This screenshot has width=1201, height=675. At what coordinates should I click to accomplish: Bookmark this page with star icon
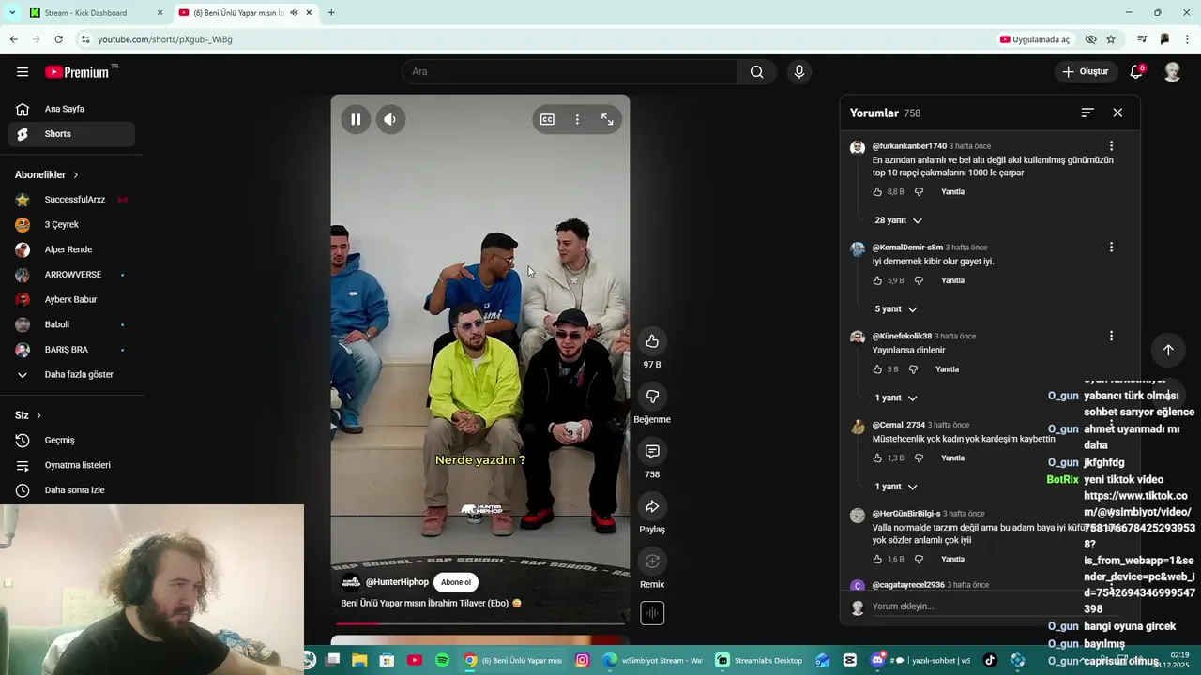click(1111, 39)
